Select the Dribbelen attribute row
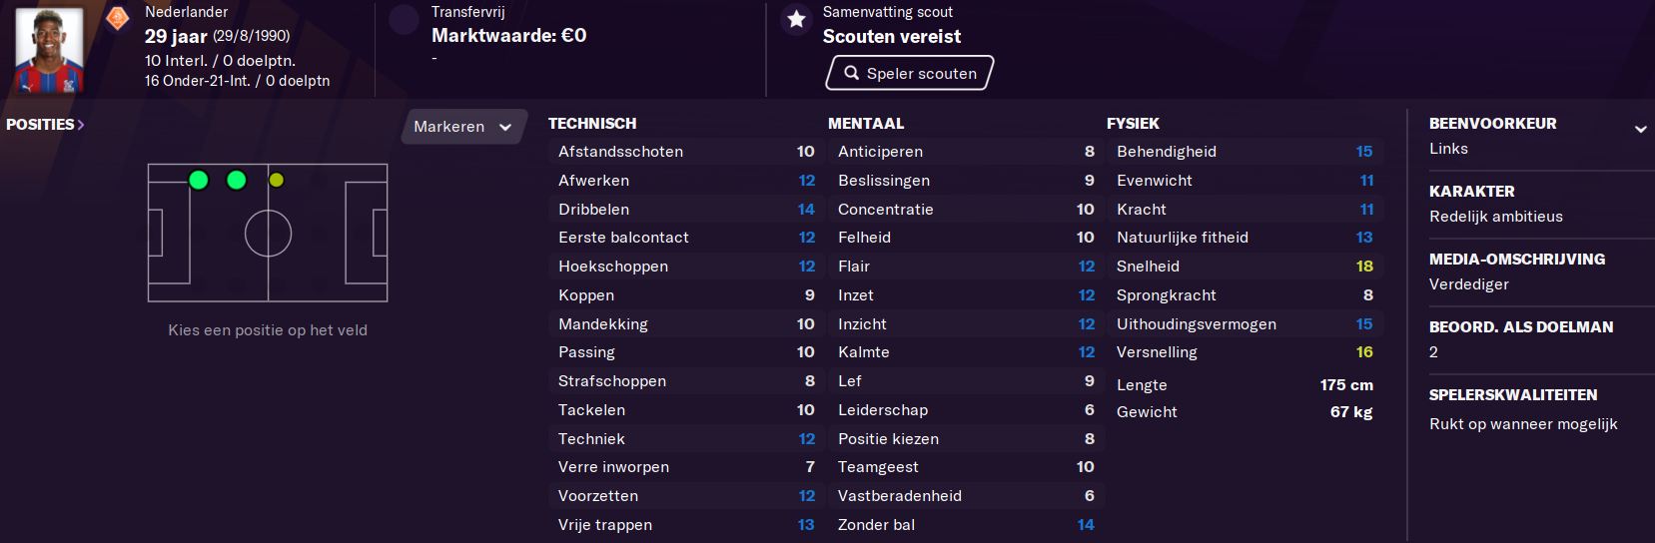This screenshot has width=1655, height=543. point(686,210)
